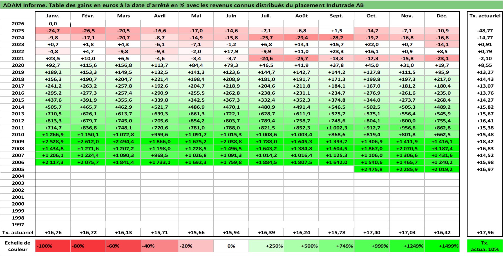Click the +500% green scale swatch
The width and height of the screenshot is (503, 256).
pyautogui.click(x=301, y=246)
